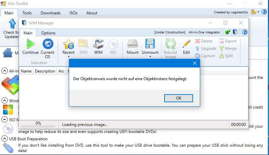Click the 0% progress bar
Image resolution: width=269 pixels, height=155 pixels.
click(x=38, y=127)
